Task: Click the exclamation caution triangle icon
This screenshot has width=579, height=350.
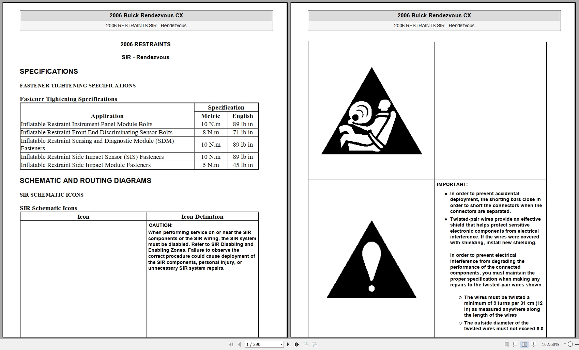Action: pyautogui.click(x=371, y=260)
